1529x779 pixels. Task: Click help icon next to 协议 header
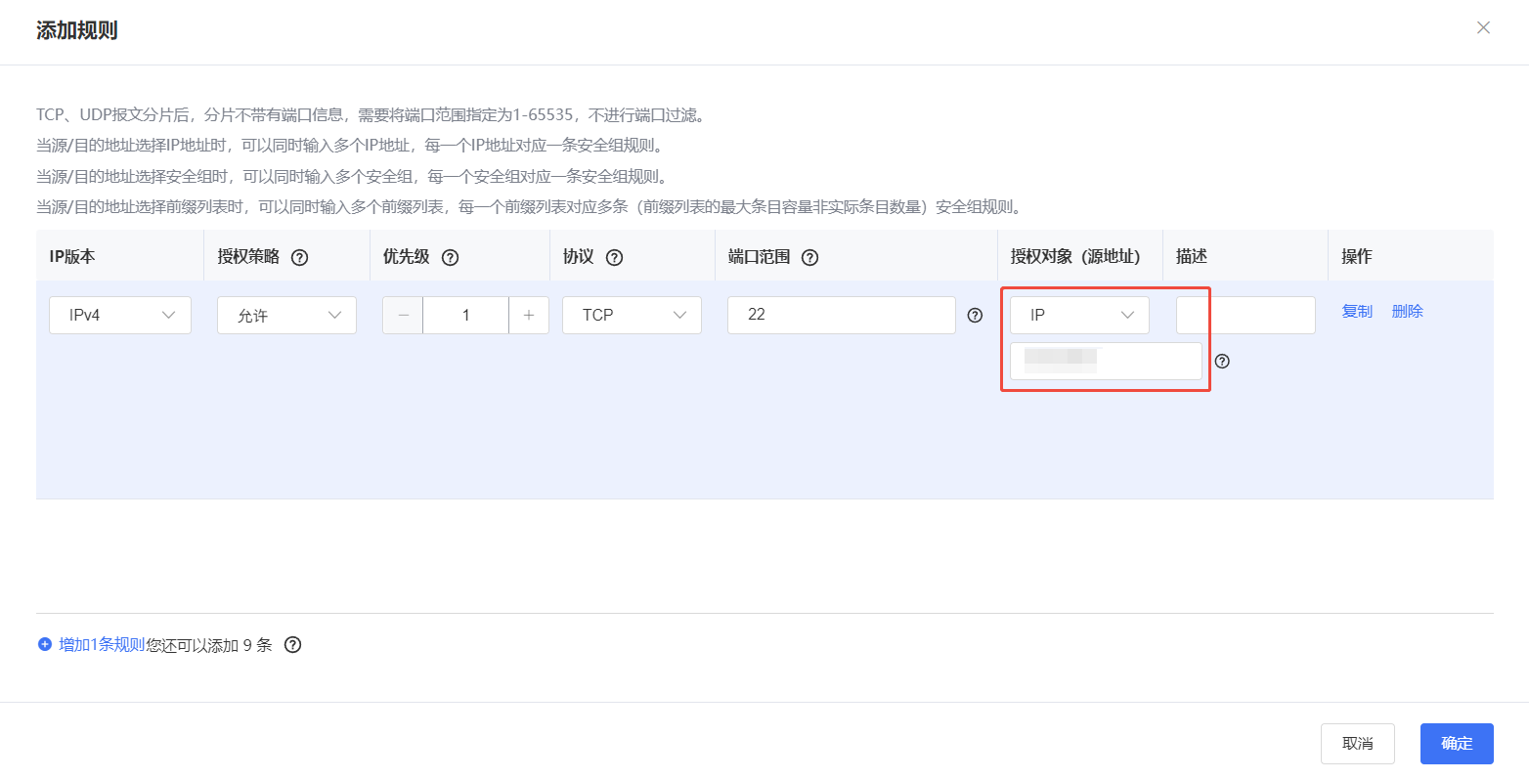(614, 258)
